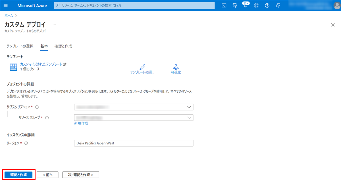Open Cloud Shell from the top bar
The width and height of the screenshot is (341, 183).
[x=224, y=5]
